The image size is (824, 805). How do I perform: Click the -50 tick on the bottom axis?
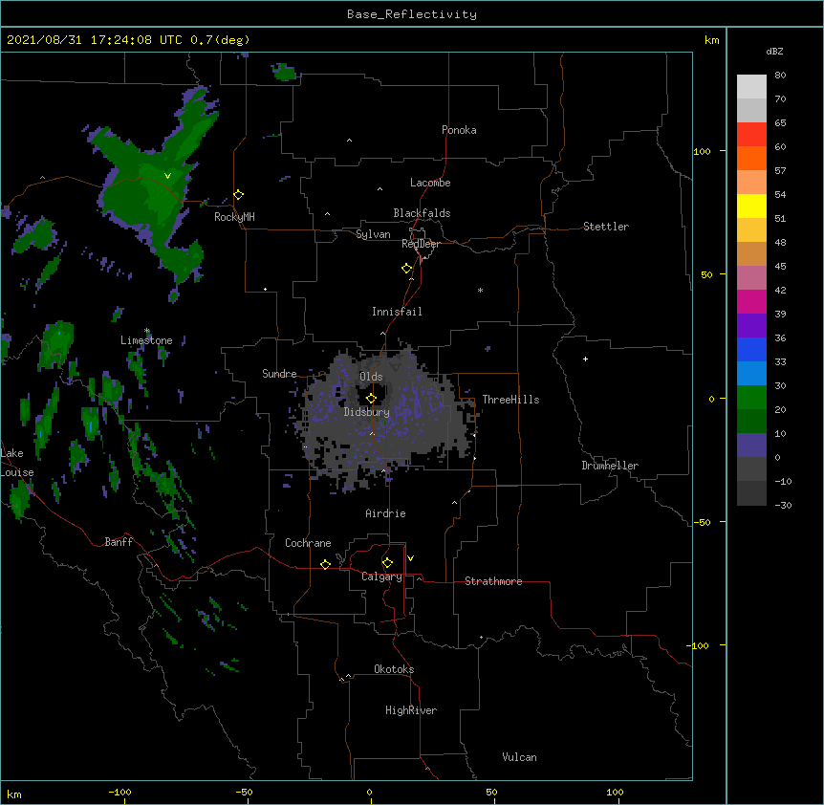244,792
